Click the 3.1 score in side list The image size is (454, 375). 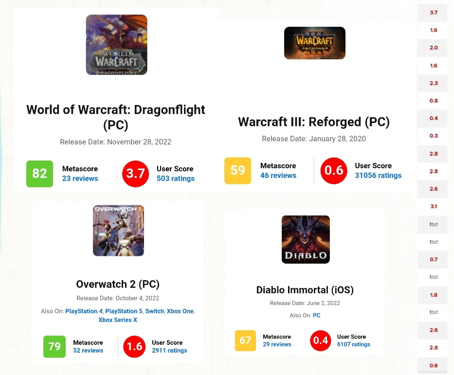click(x=434, y=207)
